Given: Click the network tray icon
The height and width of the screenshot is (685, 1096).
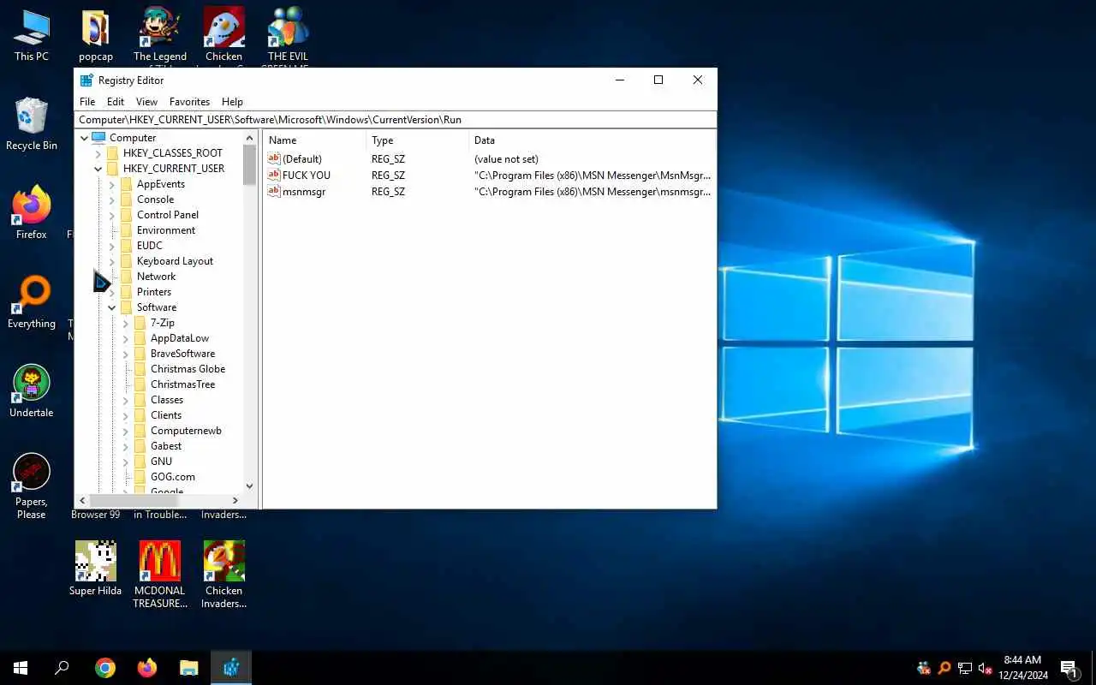Looking at the screenshot, I should pos(965,668).
